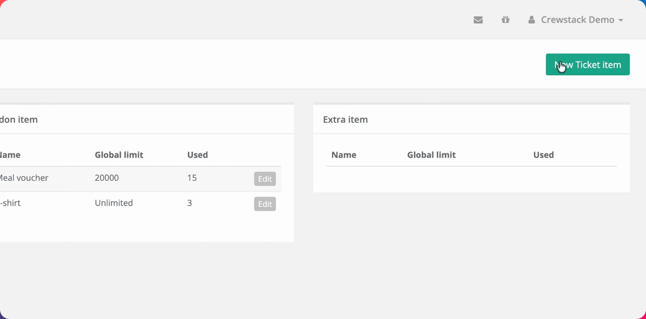Click the caret next to Crewstack Demo
Viewport: 646px width, 319px height.
[621, 20]
